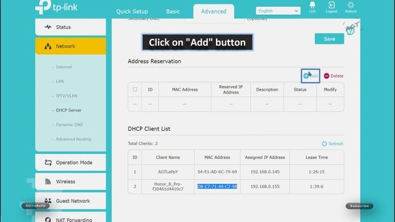Open the Internet submenu item

64,67
